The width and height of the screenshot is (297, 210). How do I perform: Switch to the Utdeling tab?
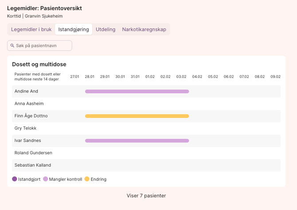click(106, 30)
